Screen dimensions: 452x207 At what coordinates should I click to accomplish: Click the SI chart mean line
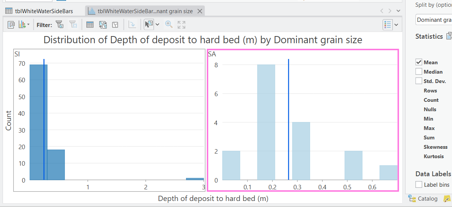(x=44, y=119)
